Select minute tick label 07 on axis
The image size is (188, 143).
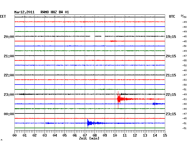click(x=85, y=135)
